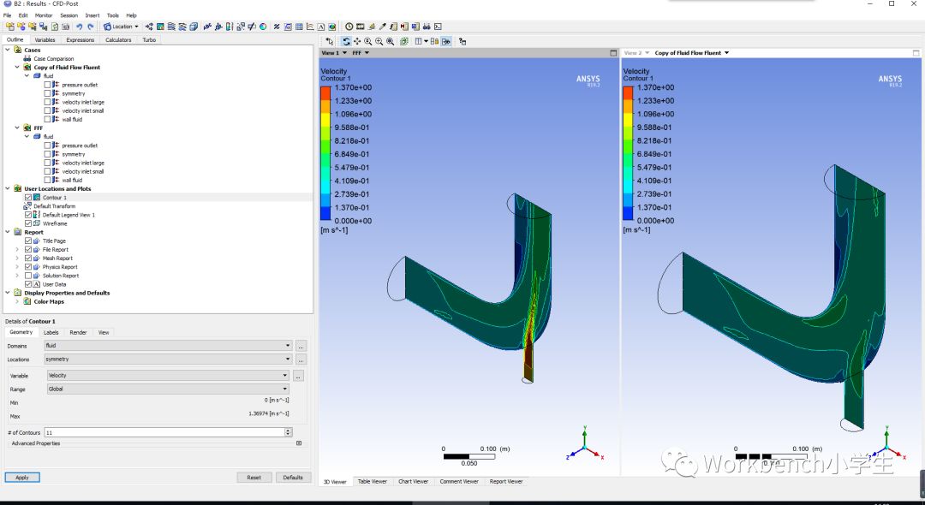Insert a Text object from toolbar
The width and height of the screenshot is (925, 505).
[207, 27]
